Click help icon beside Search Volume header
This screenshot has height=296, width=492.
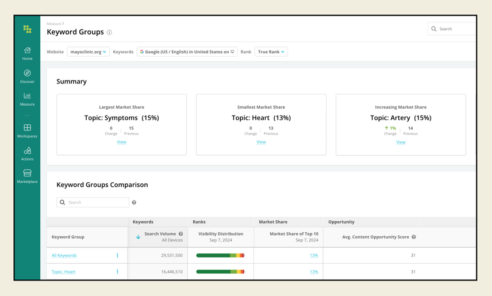pyautogui.click(x=180, y=234)
